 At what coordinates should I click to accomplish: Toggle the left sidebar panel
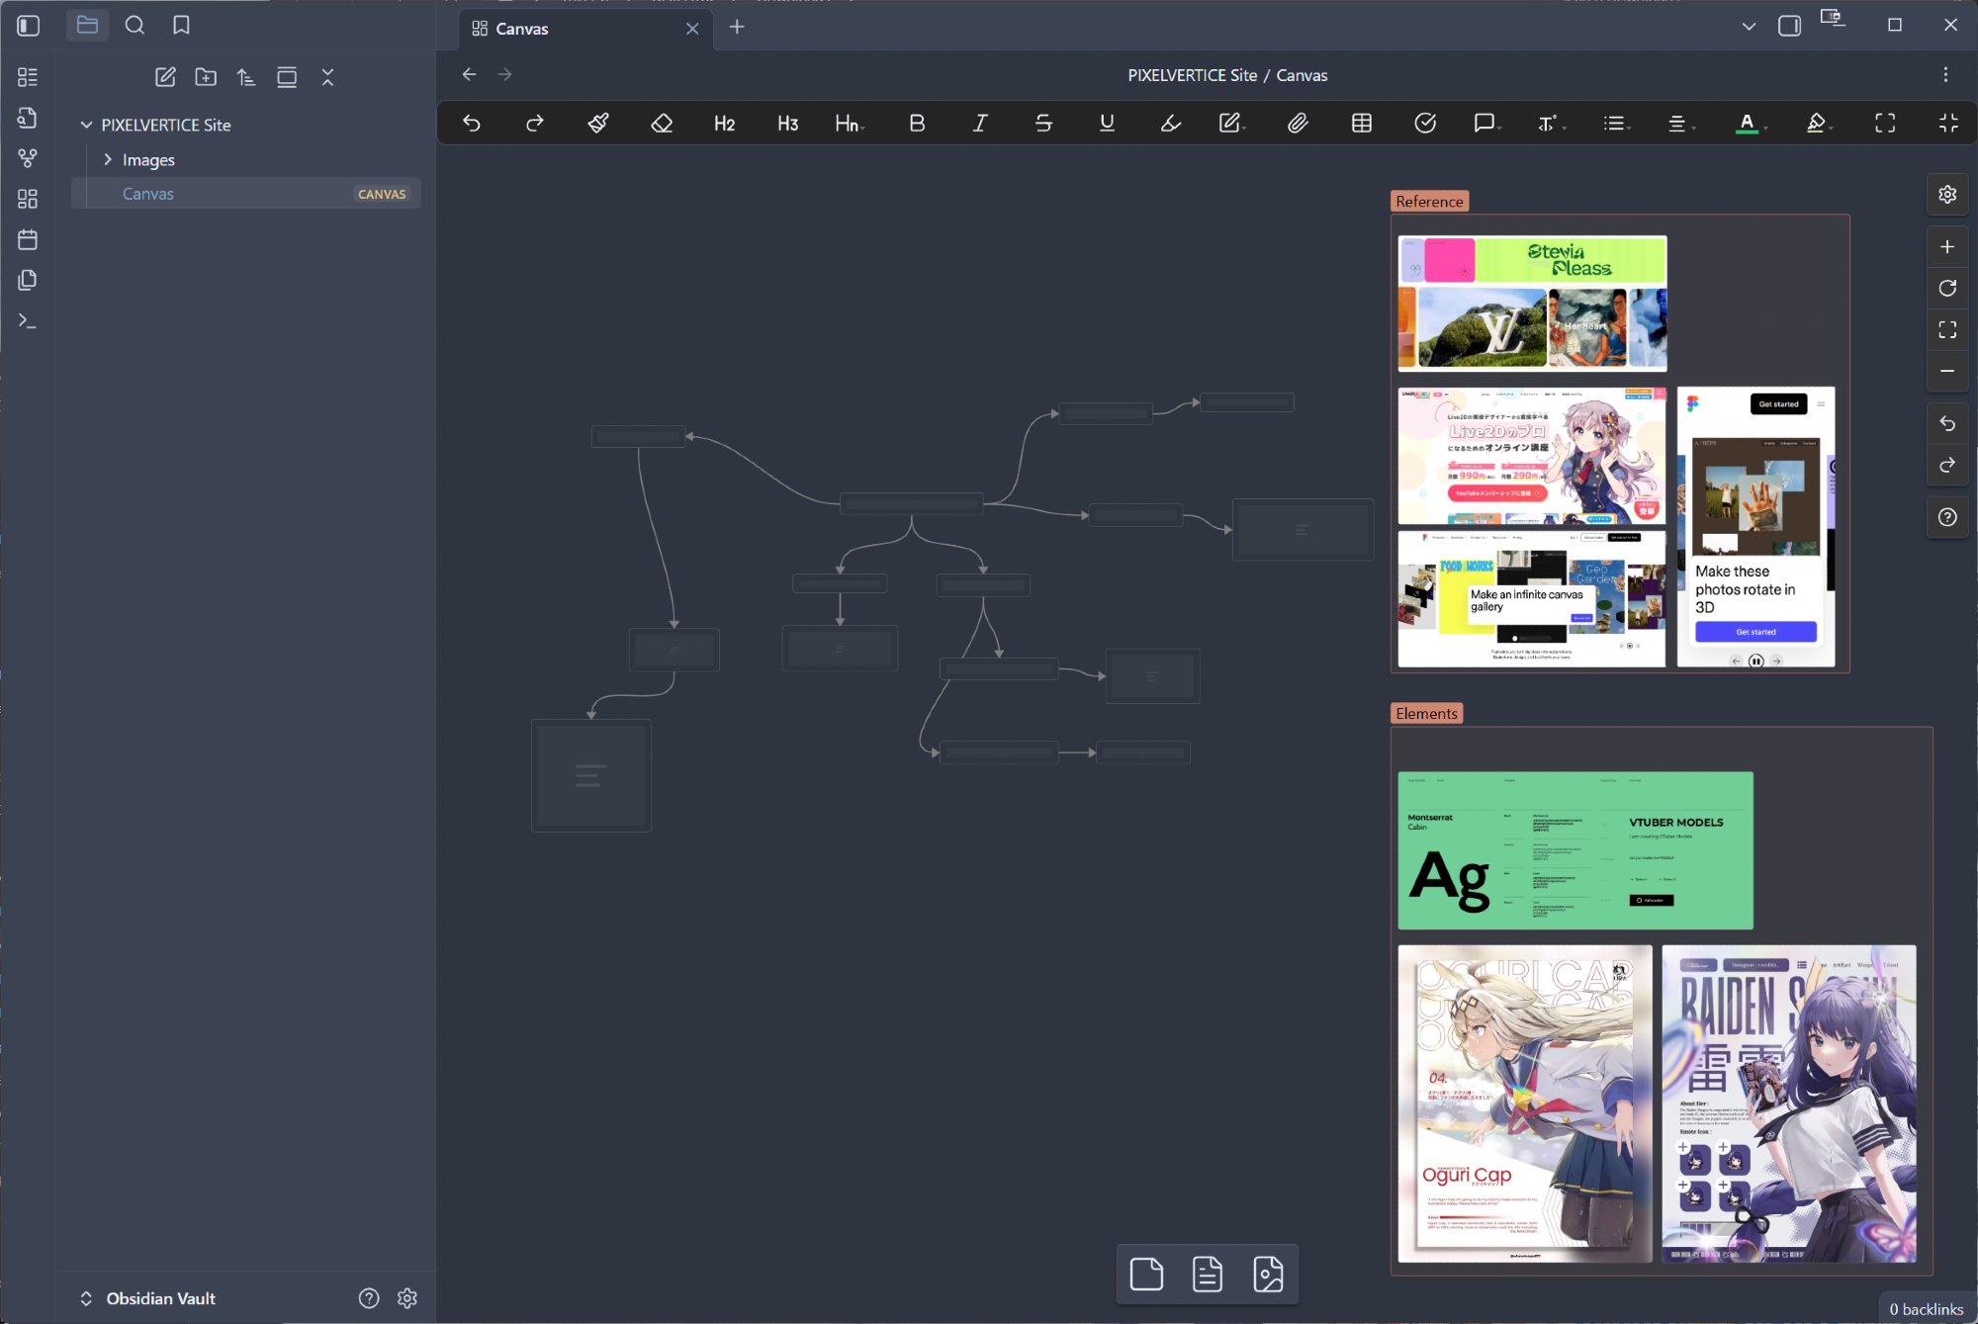[29, 26]
